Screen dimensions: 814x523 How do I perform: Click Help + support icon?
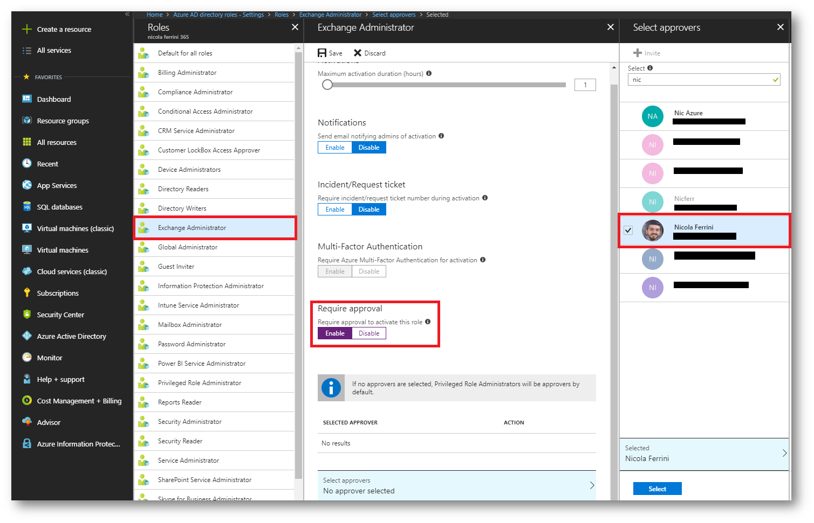pos(26,379)
